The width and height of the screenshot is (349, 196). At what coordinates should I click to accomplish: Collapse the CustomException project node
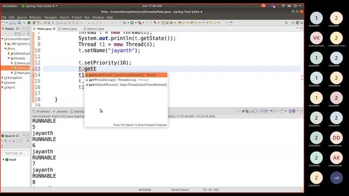pyautogui.click(x=2, y=39)
